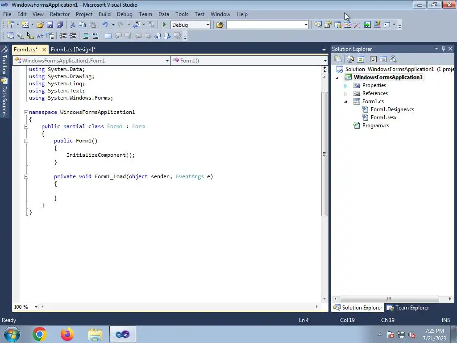Start debugging with the green play icon
The image size is (457, 343).
(x=164, y=25)
